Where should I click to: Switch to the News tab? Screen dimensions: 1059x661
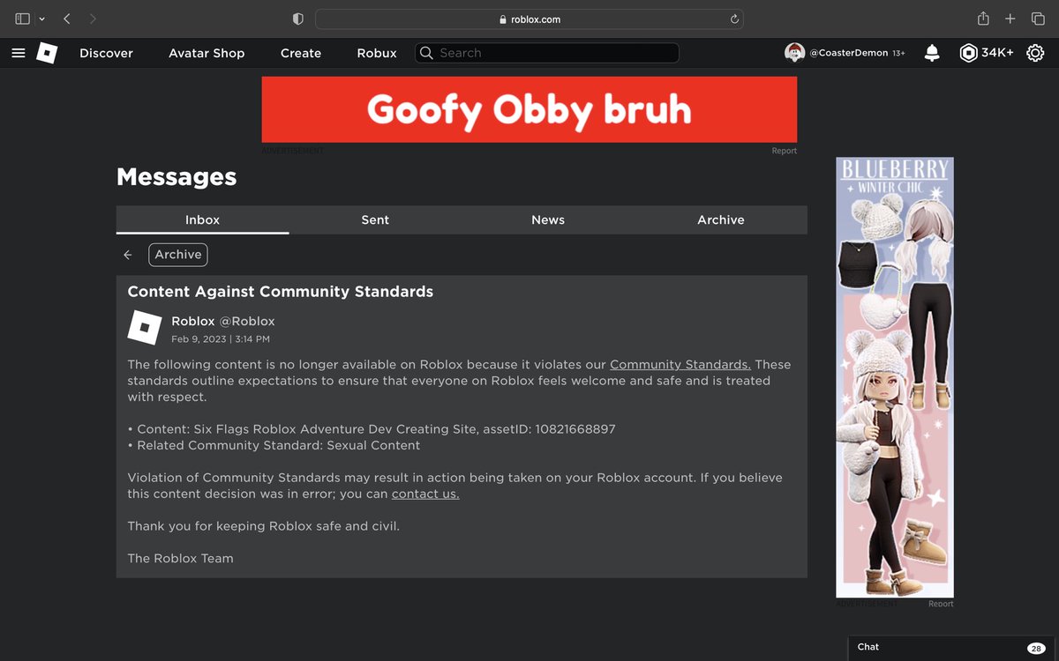click(548, 219)
